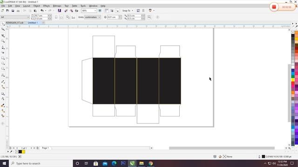Toggle all pages layout button
This screenshot has height=167, width=298.
68,17
